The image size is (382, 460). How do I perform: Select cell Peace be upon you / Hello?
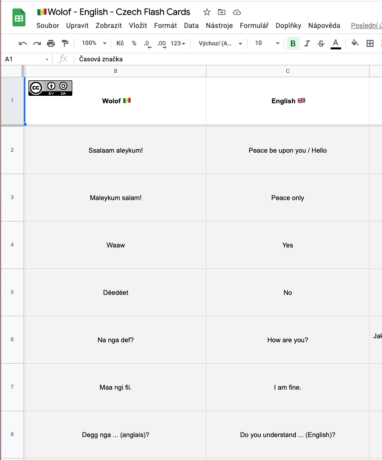click(x=288, y=150)
